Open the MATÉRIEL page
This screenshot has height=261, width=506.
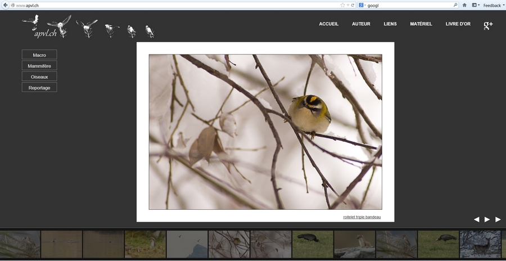point(421,24)
